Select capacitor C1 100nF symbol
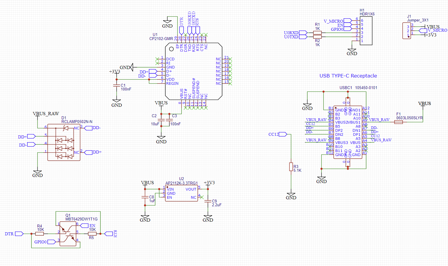This screenshot has height=266, width=448. [x=116, y=86]
